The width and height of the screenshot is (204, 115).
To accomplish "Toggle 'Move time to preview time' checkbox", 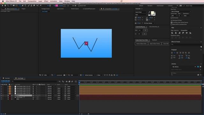I will [171, 24].
